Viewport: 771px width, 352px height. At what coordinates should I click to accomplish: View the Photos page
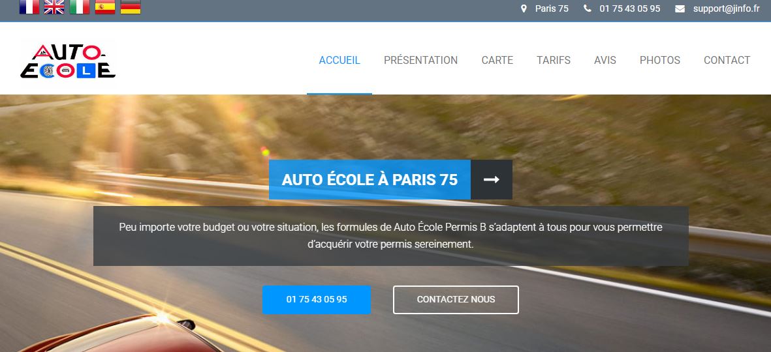point(660,61)
